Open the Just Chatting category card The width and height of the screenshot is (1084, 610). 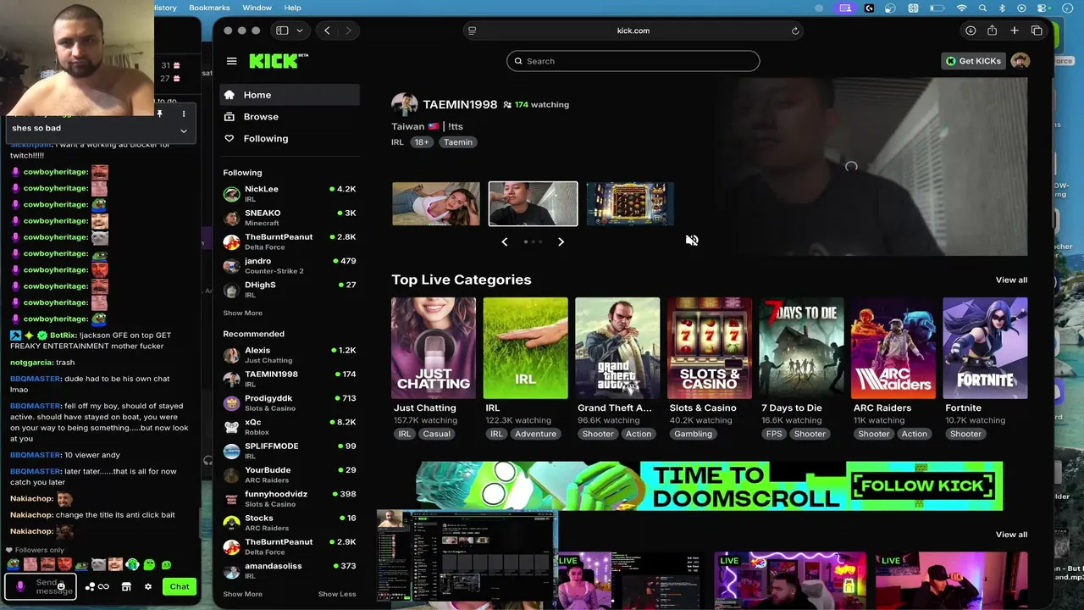(434, 348)
